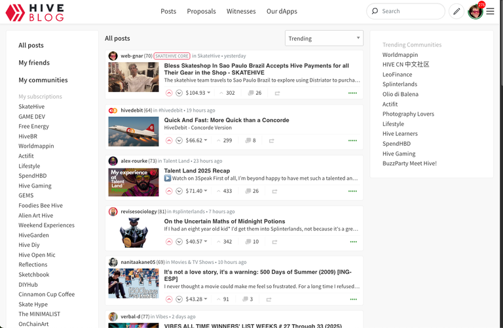The image size is (503, 328).
Task: Open Splinterlands in Trending Communities
Action: 400,84
